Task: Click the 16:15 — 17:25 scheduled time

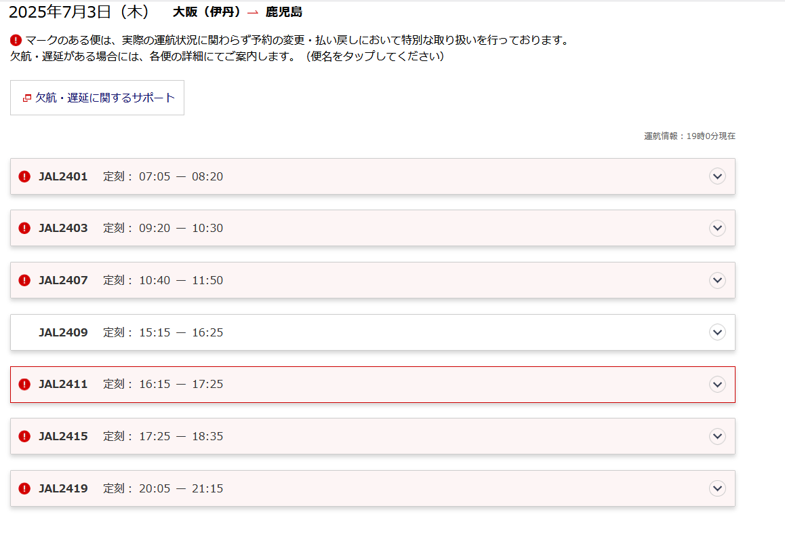Action: (x=181, y=384)
